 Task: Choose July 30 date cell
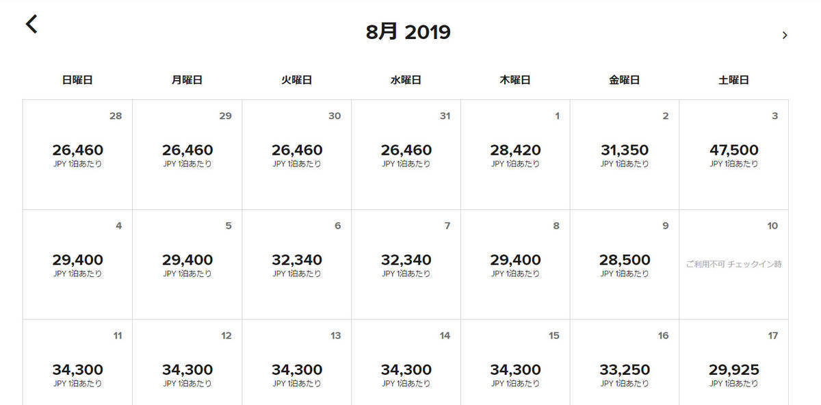pyautogui.click(x=296, y=155)
